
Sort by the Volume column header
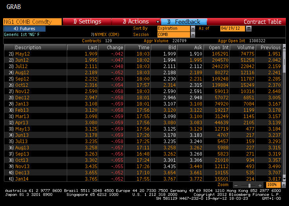tap(243, 48)
